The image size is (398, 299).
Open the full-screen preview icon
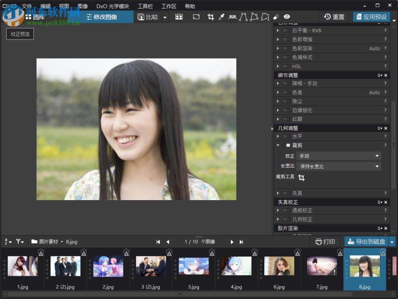196,17
